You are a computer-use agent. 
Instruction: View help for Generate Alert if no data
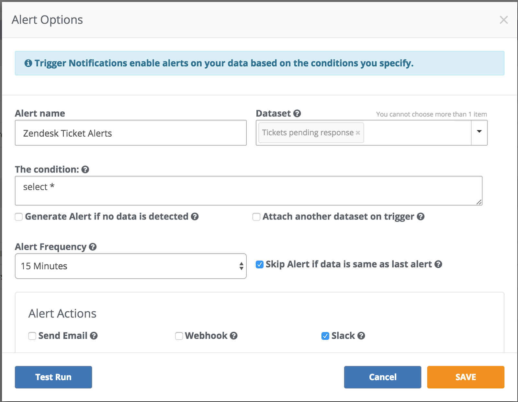tap(195, 217)
